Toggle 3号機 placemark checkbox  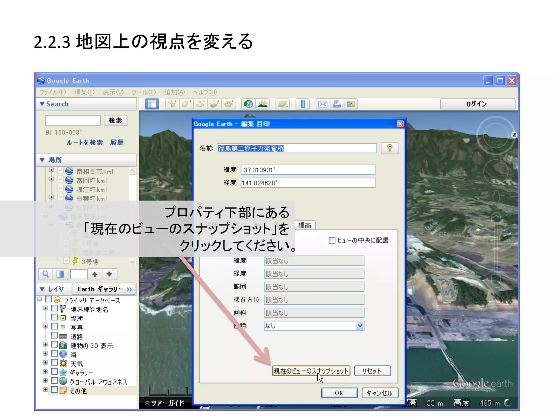66,261
